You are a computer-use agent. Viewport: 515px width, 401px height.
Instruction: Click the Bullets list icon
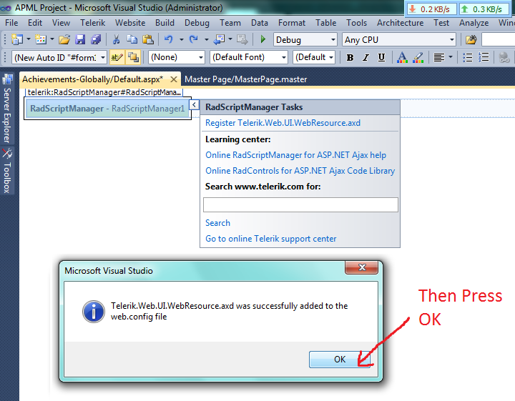click(467, 57)
